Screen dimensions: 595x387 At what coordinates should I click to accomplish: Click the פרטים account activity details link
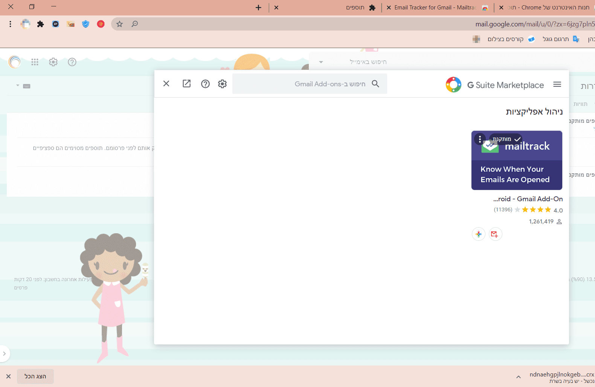(x=21, y=288)
